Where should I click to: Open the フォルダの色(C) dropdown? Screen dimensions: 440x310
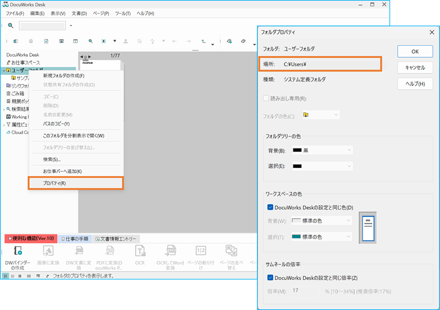(321, 115)
